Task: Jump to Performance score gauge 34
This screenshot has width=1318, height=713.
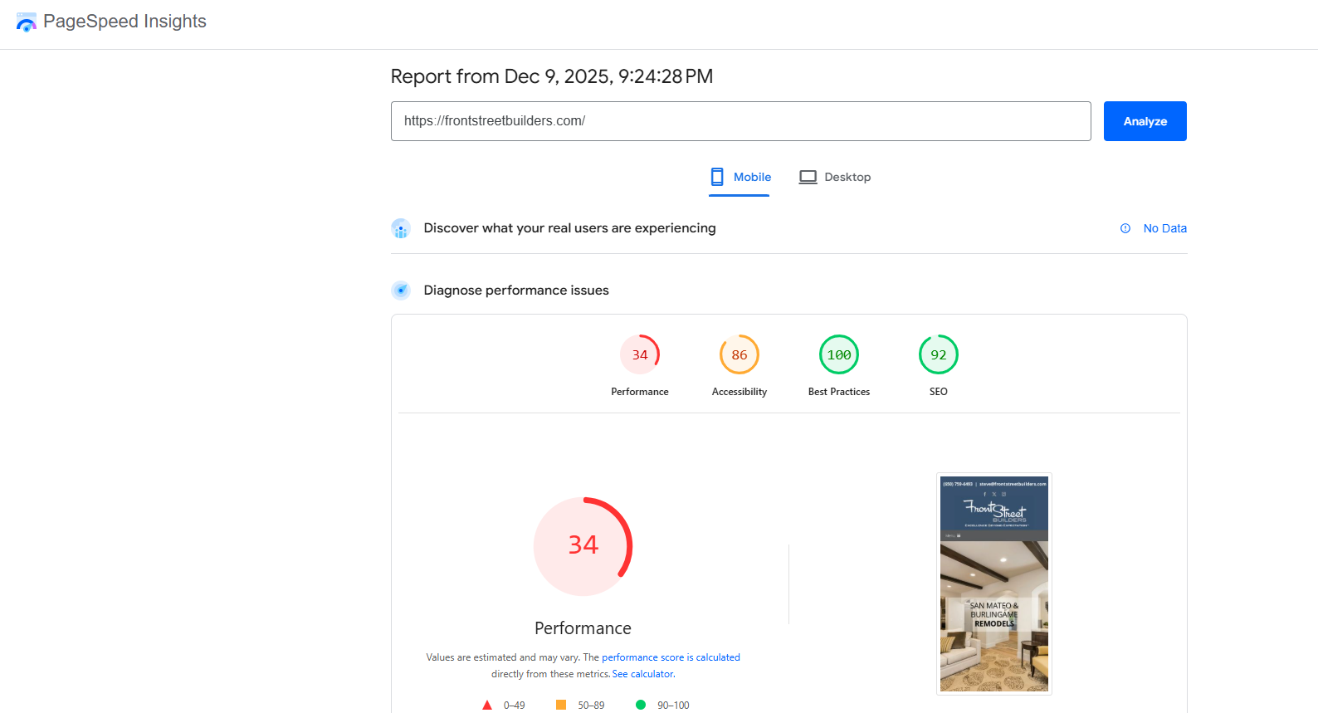Action: pos(639,354)
